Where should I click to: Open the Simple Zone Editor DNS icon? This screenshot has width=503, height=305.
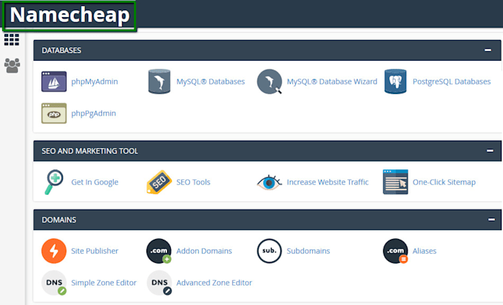click(54, 283)
